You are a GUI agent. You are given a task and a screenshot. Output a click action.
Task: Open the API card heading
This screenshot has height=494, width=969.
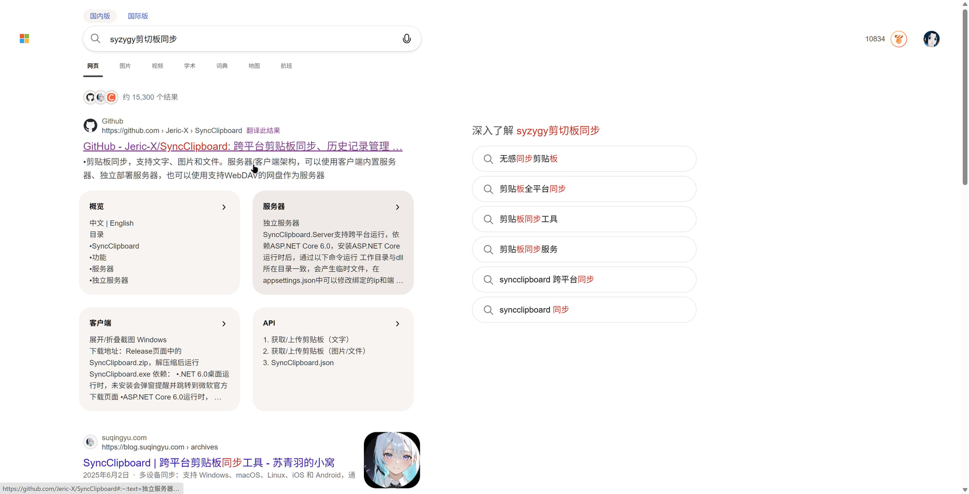click(x=269, y=323)
